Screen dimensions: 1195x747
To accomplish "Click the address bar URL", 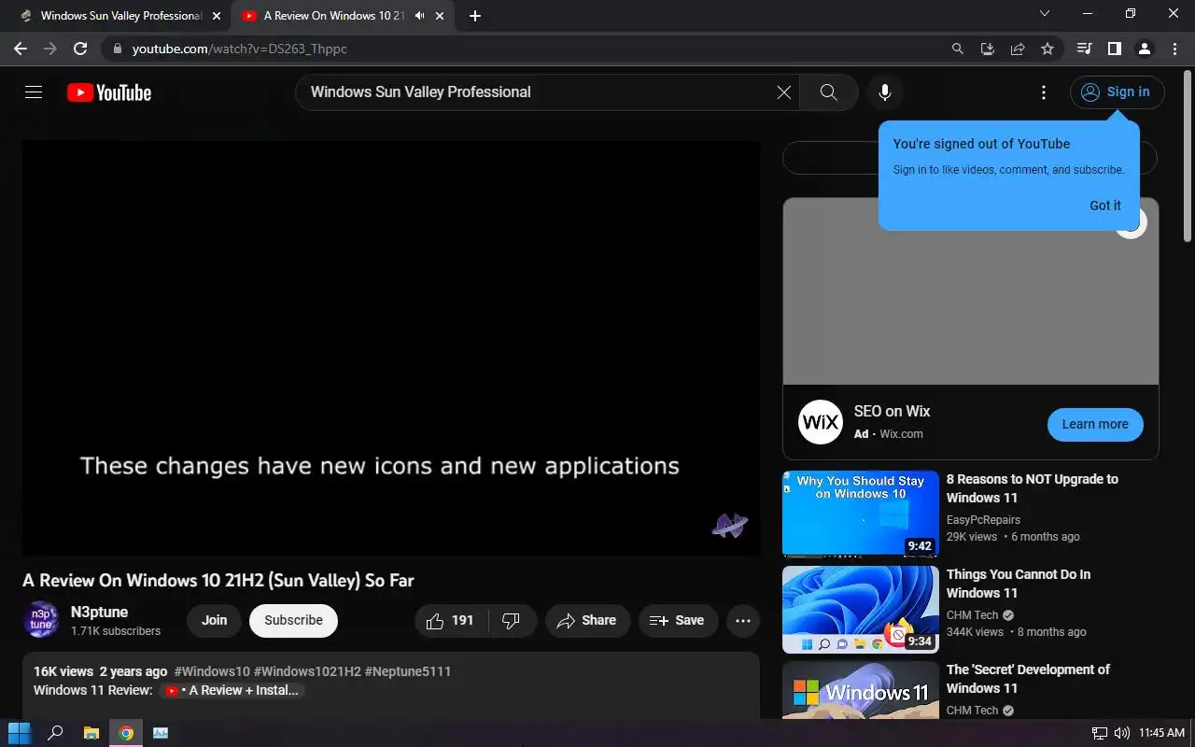I will [239, 49].
